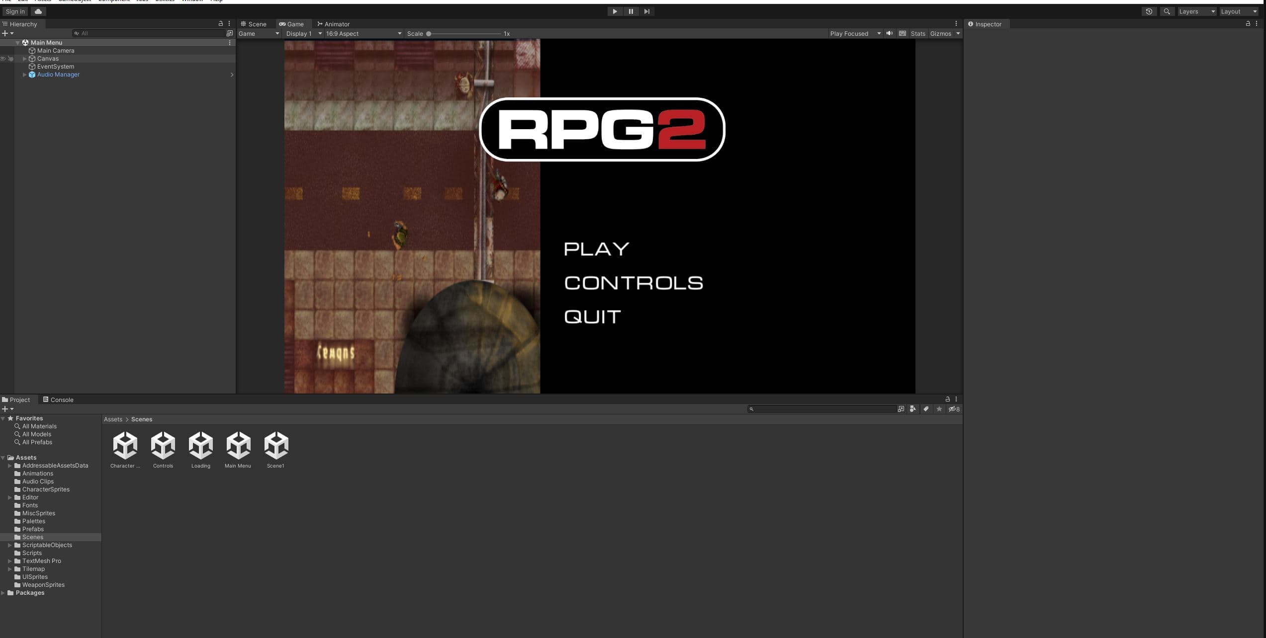Collapse the Main Menu scene in Hierarchy
Image resolution: width=1266 pixels, height=638 pixels.
point(18,43)
